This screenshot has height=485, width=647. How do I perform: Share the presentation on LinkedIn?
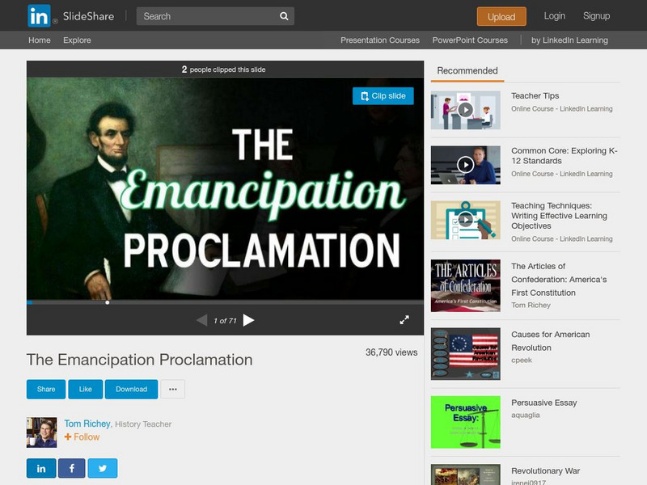pos(40,467)
